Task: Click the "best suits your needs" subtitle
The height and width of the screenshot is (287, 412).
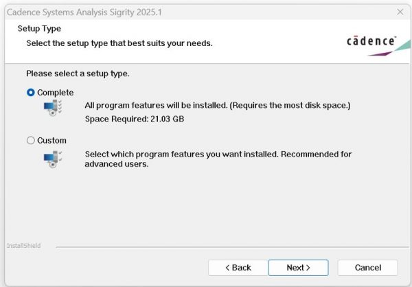Action: [119, 43]
